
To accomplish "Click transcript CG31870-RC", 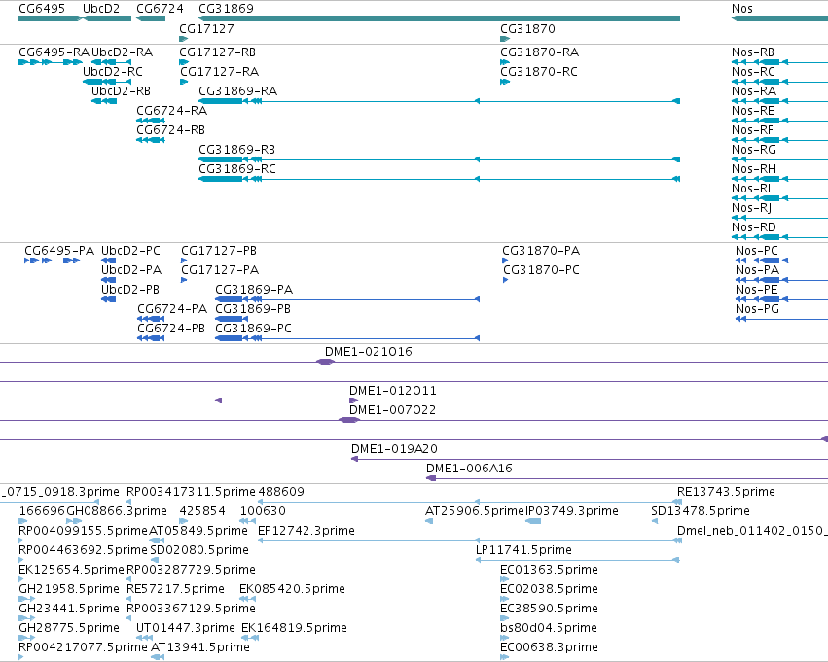I will point(539,72).
